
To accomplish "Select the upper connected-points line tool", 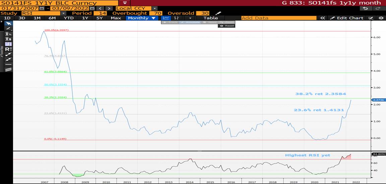I will pyautogui.click(x=9, y=54).
